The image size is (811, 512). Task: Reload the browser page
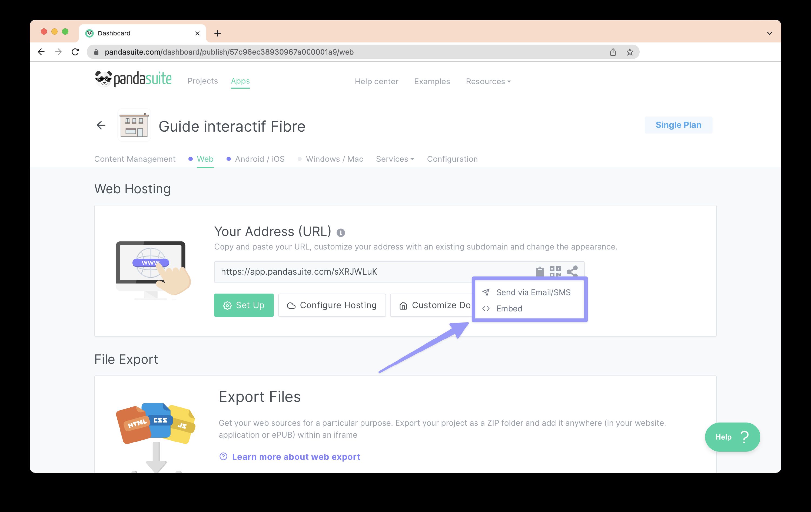[x=75, y=52]
